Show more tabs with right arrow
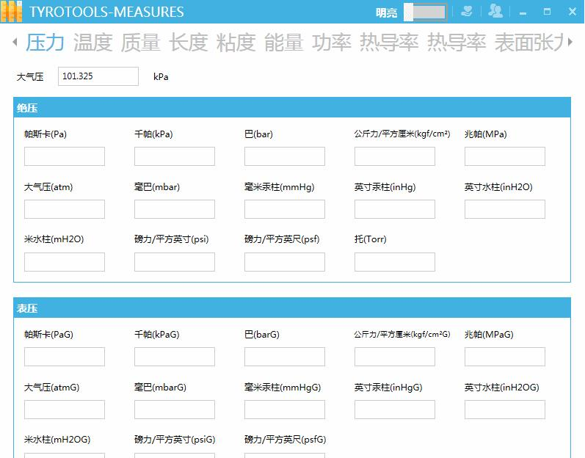 point(570,42)
